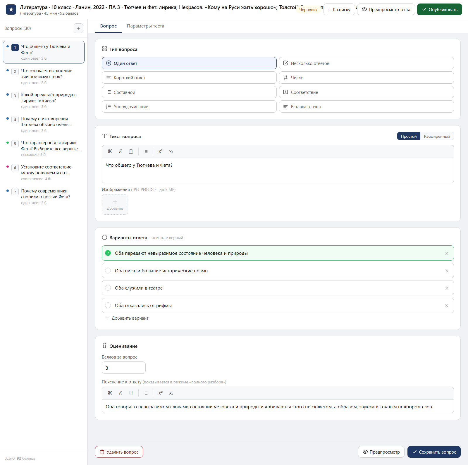Choose the 'Соответствие' question type
Image resolution: width=468 pixels, height=465 pixels.
pos(366,92)
